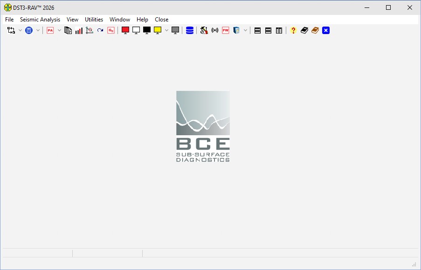This screenshot has height=270, width=421.
Task: Click the blue curved redo arrow icon
Action: tap(100, 30)
